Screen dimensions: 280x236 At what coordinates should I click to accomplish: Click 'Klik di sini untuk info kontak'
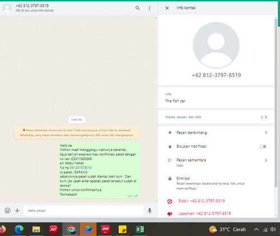click(35, 11)
